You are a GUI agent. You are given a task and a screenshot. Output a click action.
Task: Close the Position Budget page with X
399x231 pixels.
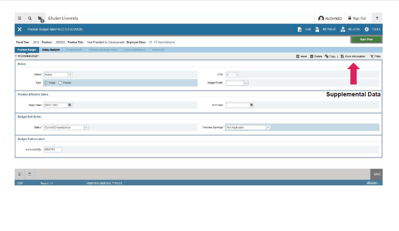coord(20,29)
